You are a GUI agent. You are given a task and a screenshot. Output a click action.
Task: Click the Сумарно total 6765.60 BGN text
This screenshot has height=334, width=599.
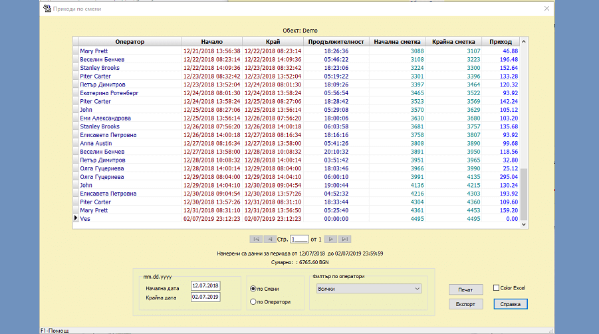tap(300, 262)
